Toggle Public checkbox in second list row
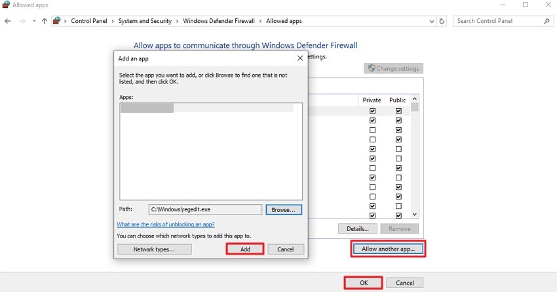This screenshot has width=557, height=292. click(x=398, y=121)
